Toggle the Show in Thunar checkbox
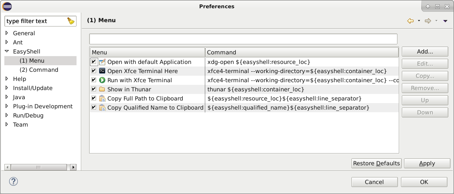 (93, 89)
